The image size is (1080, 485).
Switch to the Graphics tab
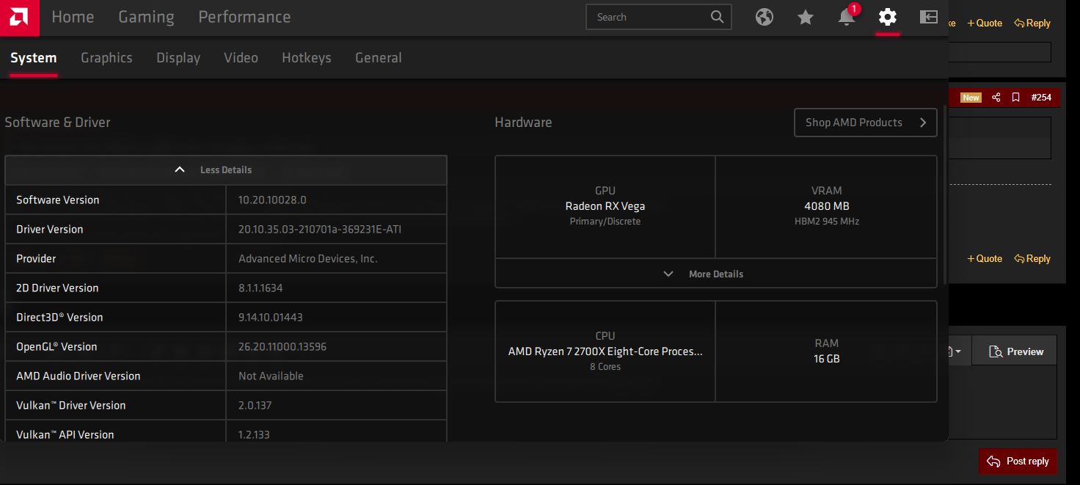coord(106,58)
